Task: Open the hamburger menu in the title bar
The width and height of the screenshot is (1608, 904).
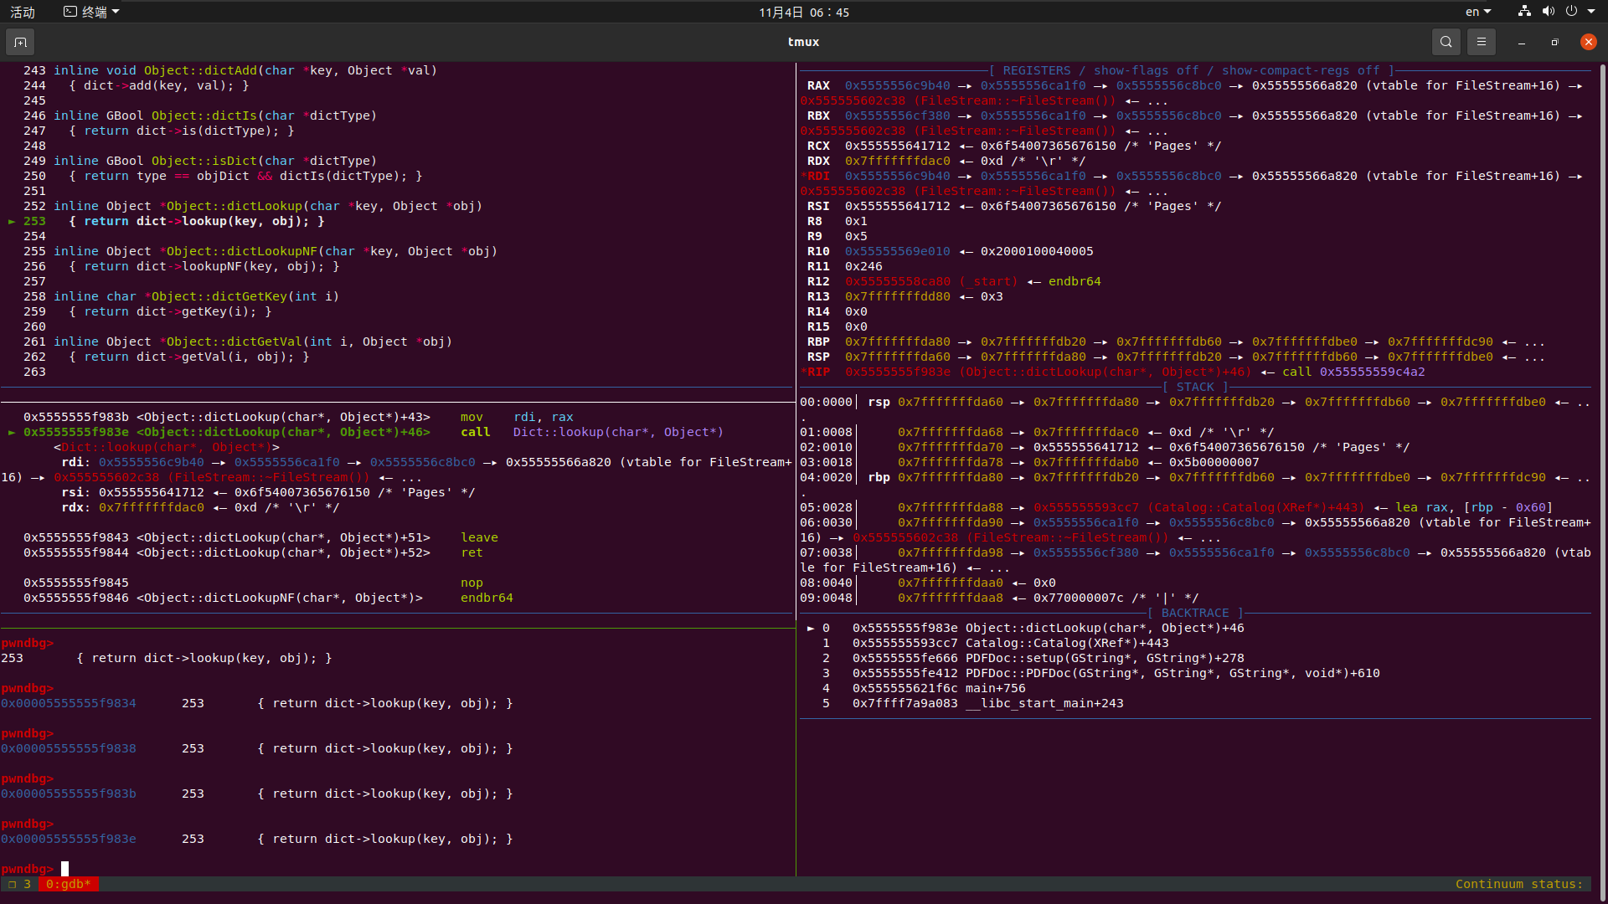Action: (x=1481, y=42)
